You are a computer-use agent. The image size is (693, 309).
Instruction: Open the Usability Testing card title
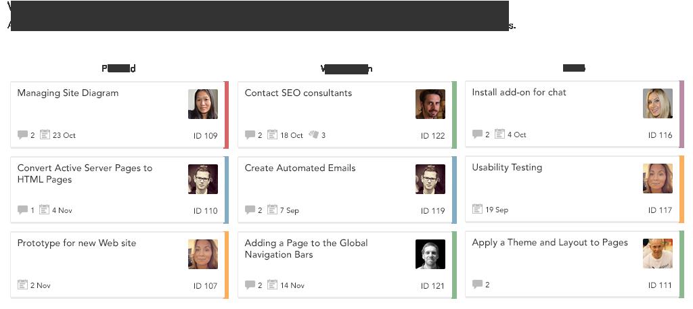[x=507, y=168]
